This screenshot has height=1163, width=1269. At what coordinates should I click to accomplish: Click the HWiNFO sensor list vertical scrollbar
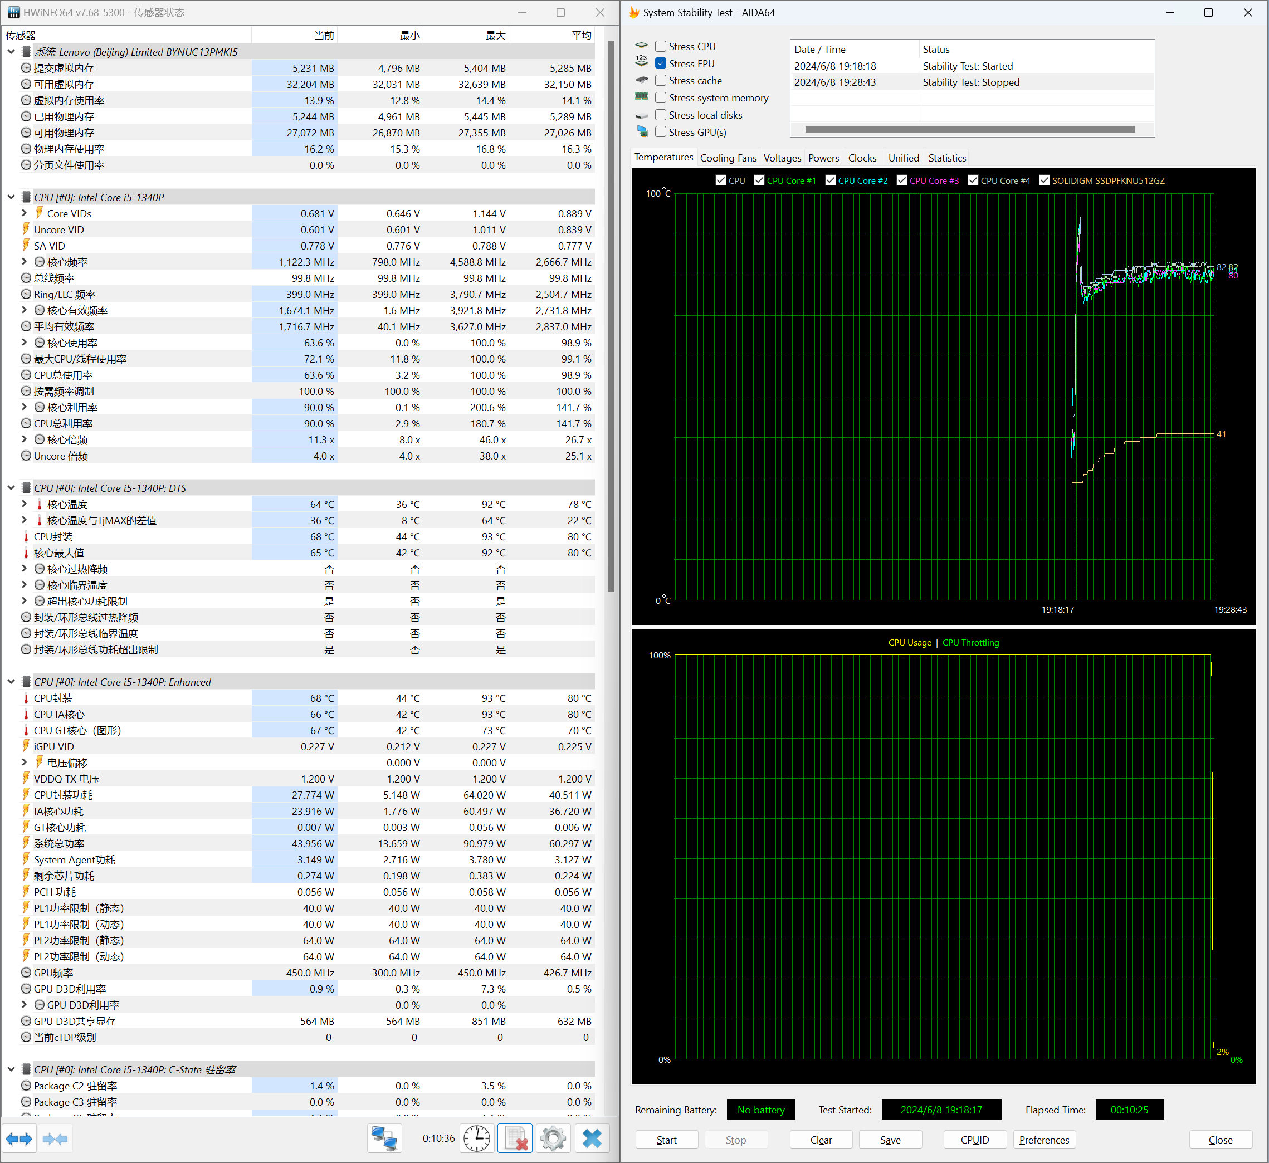tap(611, 315)
